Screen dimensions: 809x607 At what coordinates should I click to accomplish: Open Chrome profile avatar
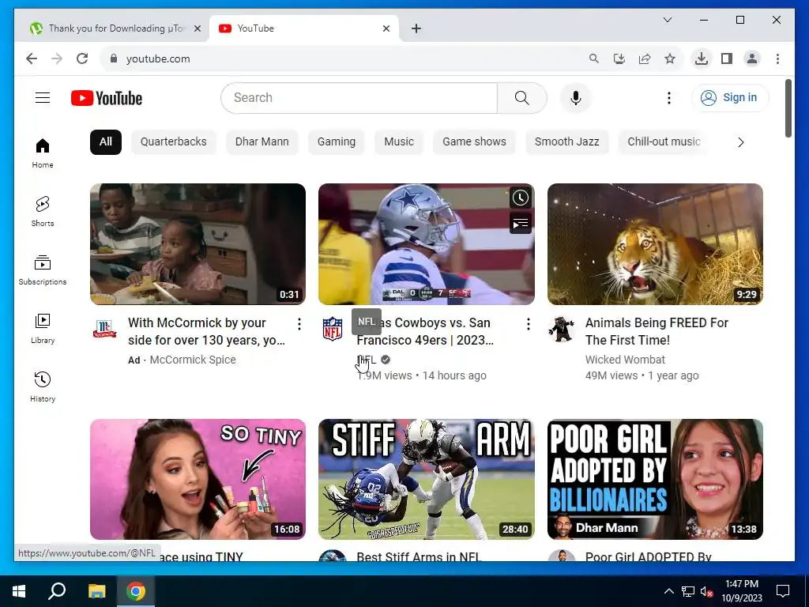752,58
